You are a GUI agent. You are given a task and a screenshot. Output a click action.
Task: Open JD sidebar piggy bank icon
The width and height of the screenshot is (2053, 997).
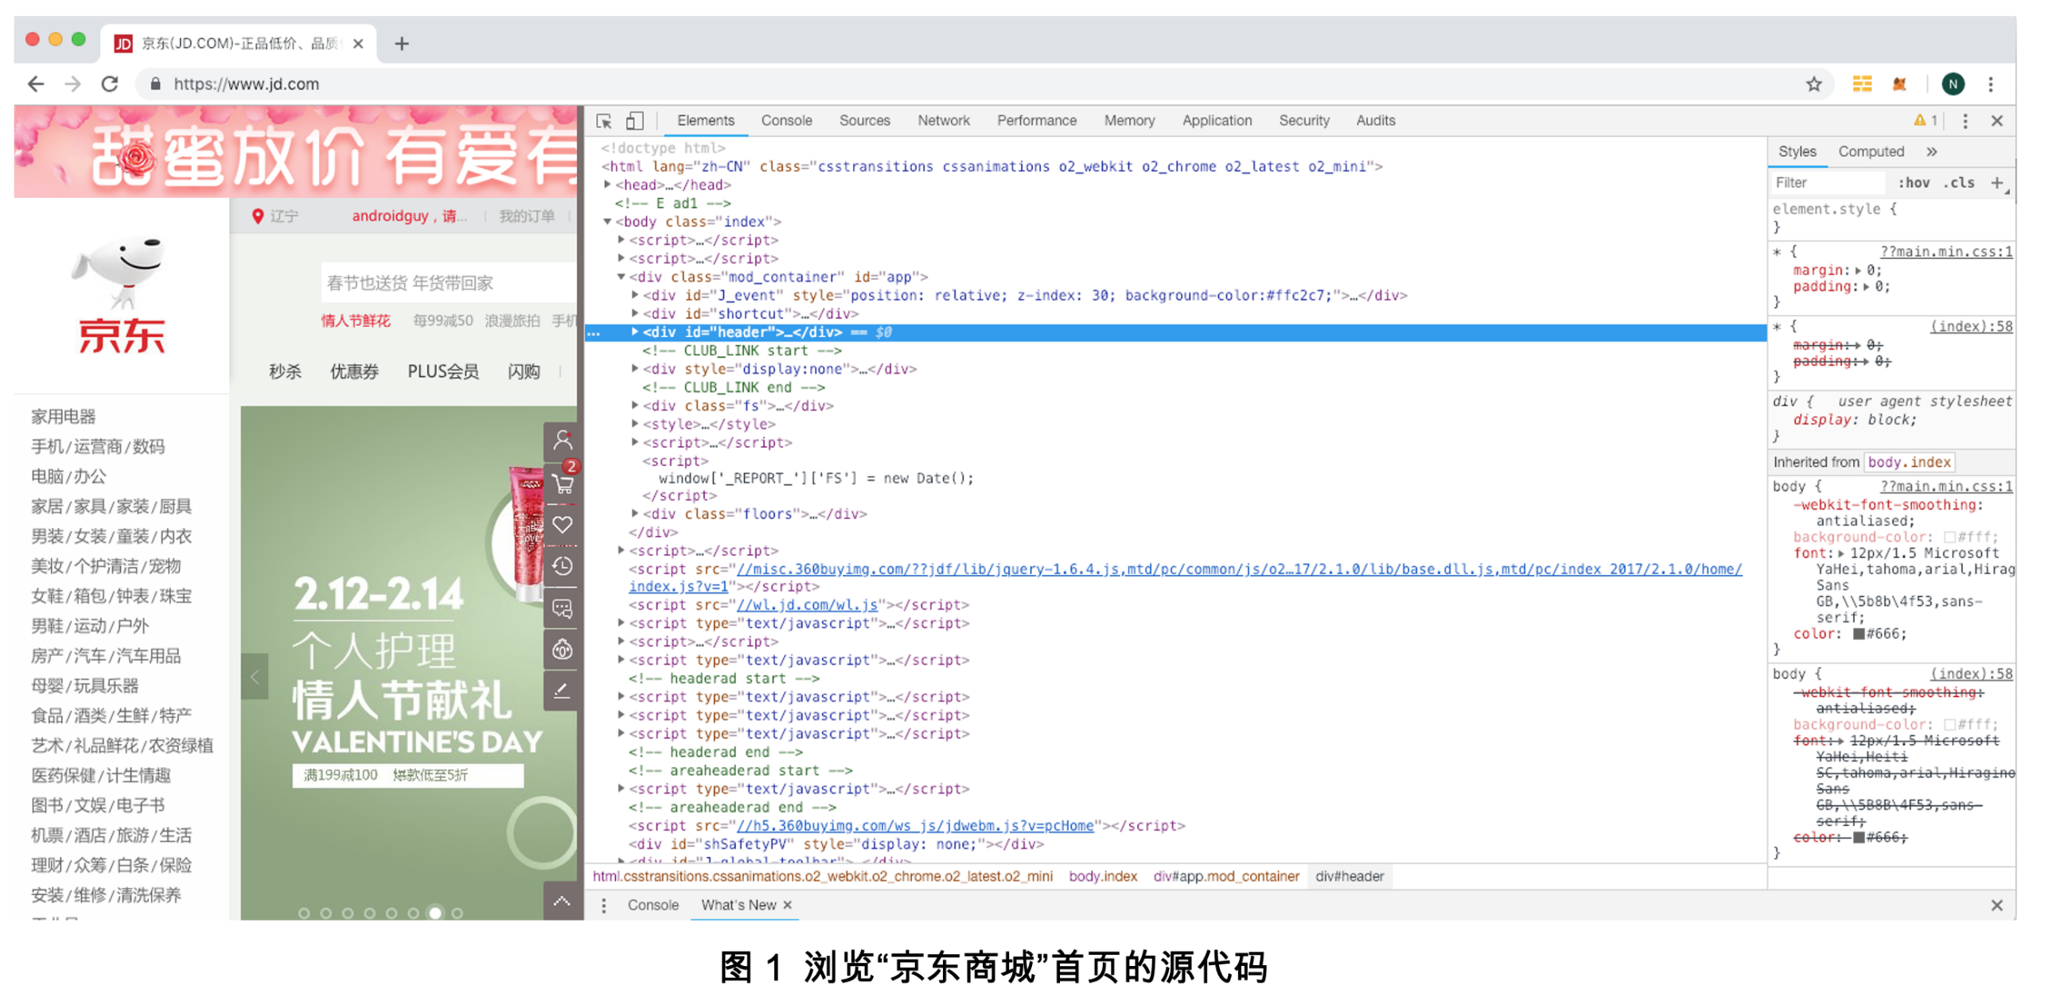tap(563, 650)
